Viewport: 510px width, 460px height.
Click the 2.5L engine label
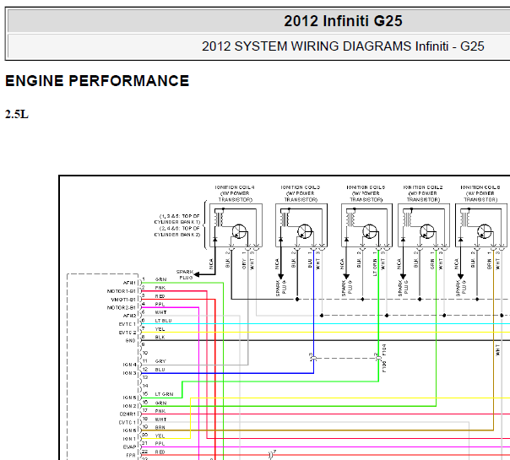tap(17, 115)
